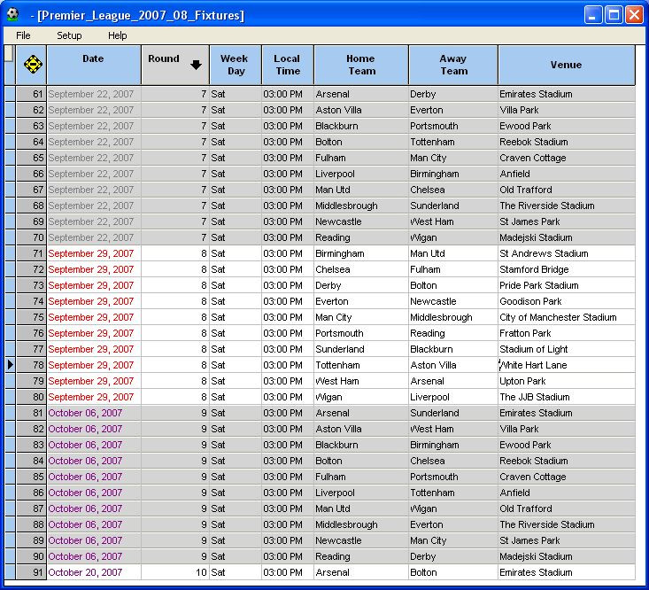Click 'Liverpool' away team in row 80
Viewport: 649px width, 590px height.
[x=453, y=397]
